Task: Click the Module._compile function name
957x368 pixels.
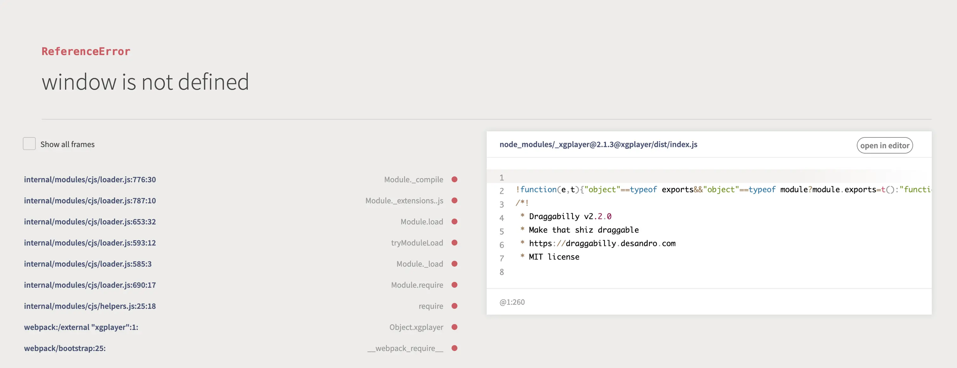Action: [x=414, y=180]
